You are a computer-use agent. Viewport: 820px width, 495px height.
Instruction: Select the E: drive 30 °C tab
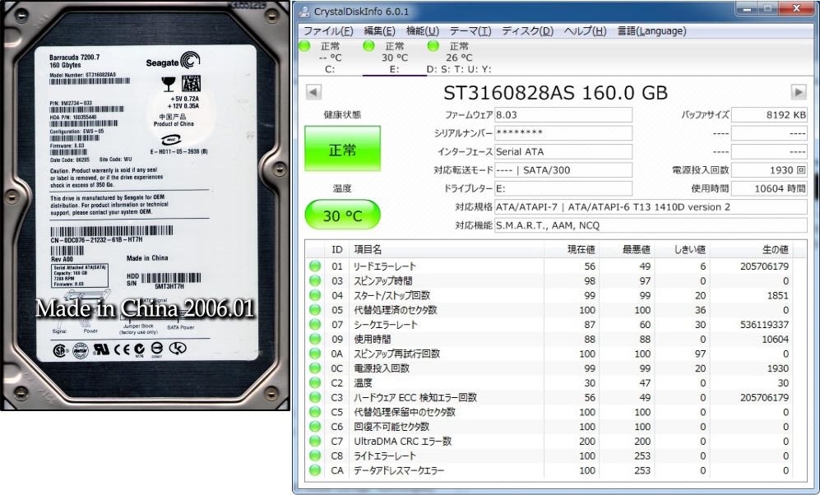(x=394, y=58)
